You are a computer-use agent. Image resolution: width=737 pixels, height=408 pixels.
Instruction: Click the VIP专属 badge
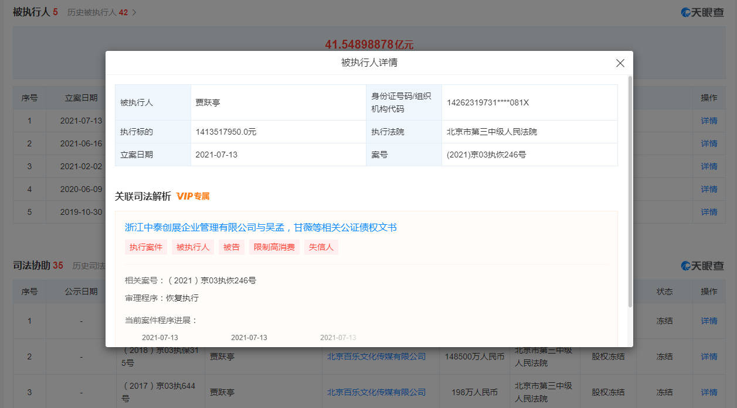click(x=193, y=196)
